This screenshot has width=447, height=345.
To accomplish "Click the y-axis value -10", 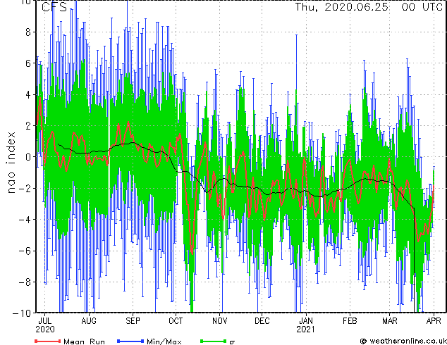I will [22, 313].
